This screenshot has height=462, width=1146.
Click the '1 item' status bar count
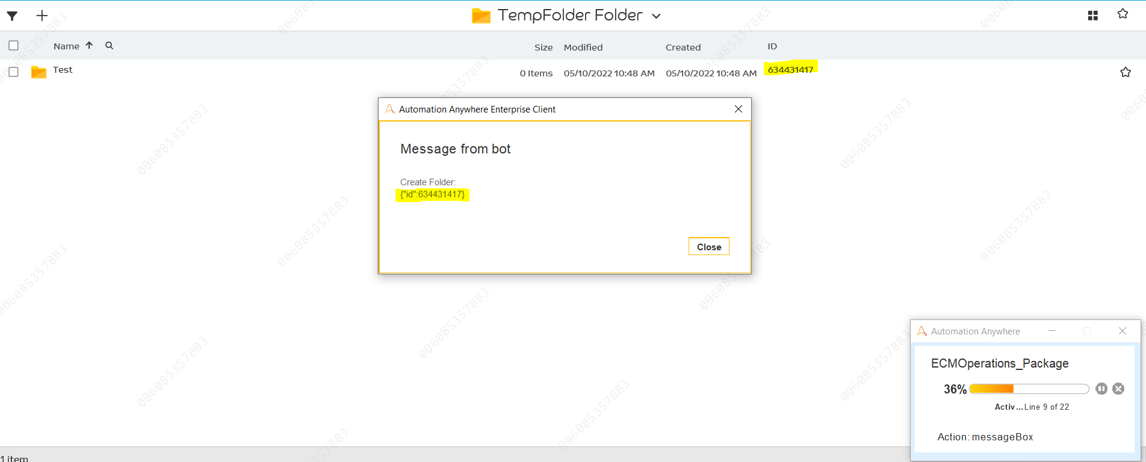click(x=14, y=458)
